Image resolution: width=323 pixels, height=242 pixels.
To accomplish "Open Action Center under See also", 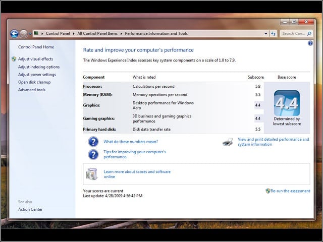I will tap(30, 209).
